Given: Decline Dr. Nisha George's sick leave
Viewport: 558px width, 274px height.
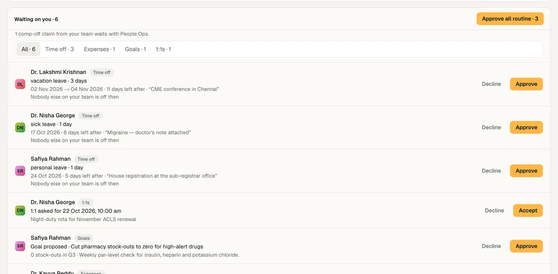Looking at the screenshot, I should 491,127.
